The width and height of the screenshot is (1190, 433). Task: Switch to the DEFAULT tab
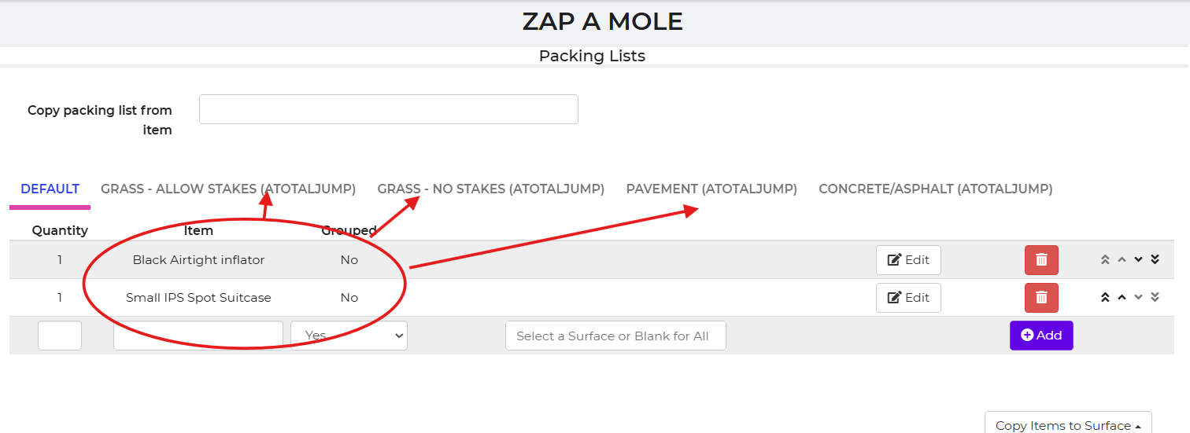(50, 189)
